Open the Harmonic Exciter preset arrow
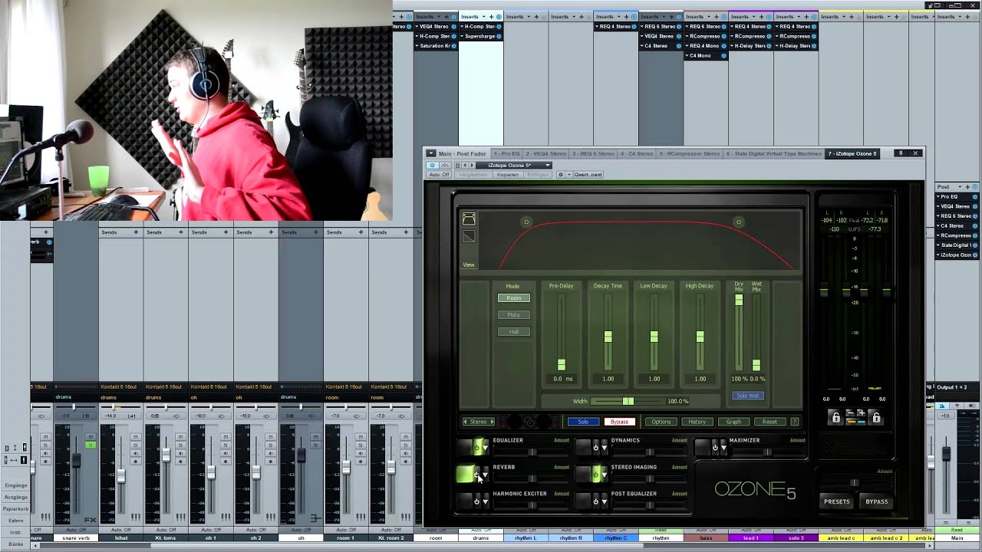982x552 pixels. (486, 501)
